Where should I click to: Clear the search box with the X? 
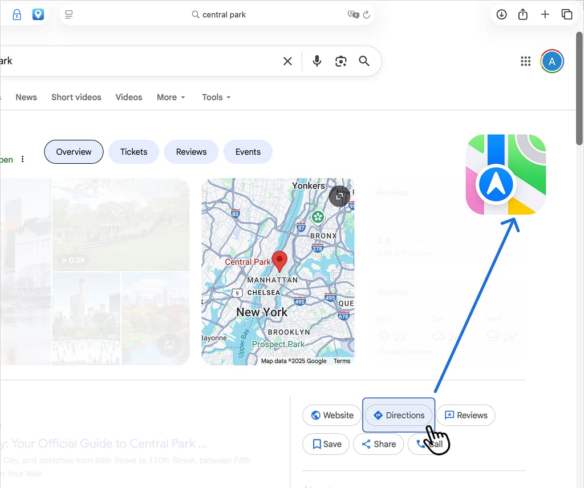[288, 61]
